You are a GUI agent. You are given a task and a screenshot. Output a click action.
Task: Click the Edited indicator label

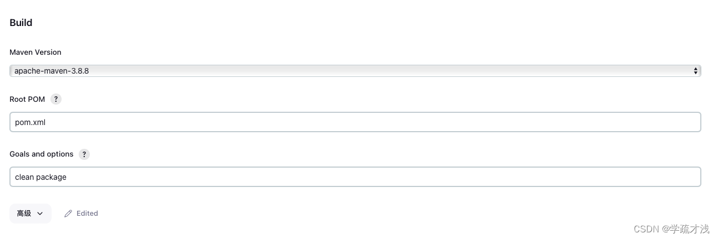[x=87, y=214]
